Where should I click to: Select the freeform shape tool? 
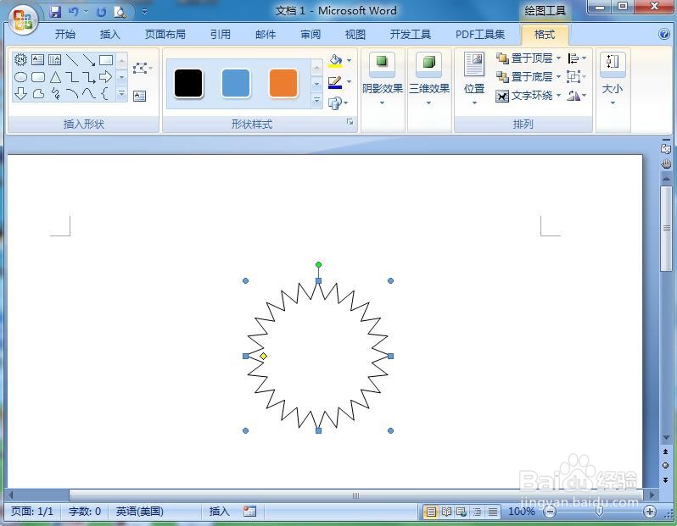[38, 93]
